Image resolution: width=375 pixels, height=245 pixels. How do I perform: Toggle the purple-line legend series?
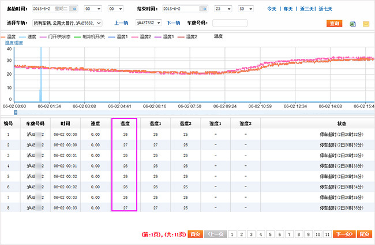[x=164, y=36]
